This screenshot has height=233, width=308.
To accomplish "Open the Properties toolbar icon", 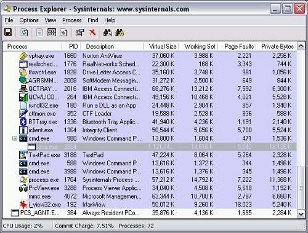I will pyautogui.click(x=80, y=33).
